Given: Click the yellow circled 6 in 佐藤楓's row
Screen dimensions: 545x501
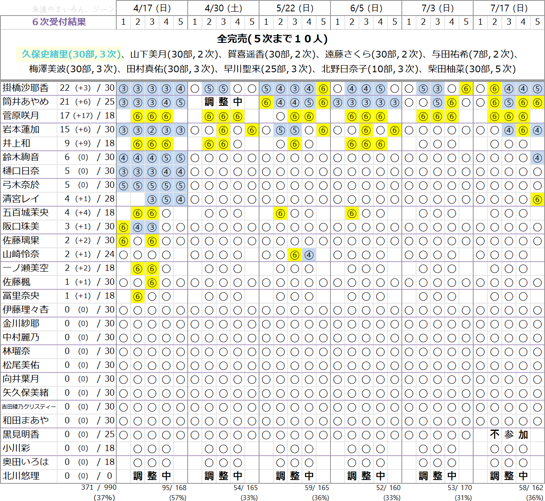Looking at the screenshot, I should click(x=152, y=283).
